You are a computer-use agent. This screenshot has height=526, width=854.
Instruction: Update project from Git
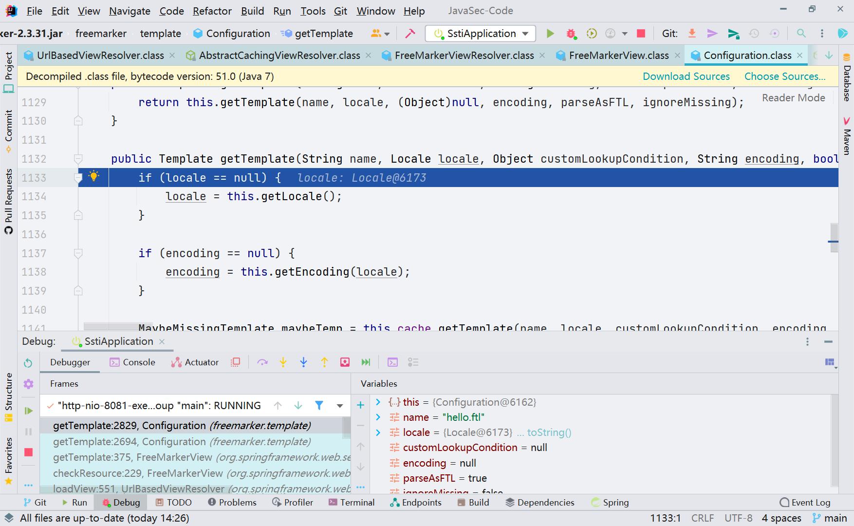point(692,33)
